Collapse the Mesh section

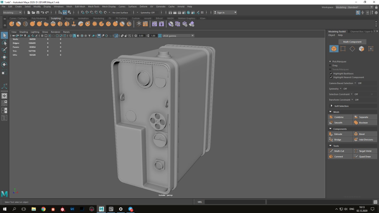[330, 112]
